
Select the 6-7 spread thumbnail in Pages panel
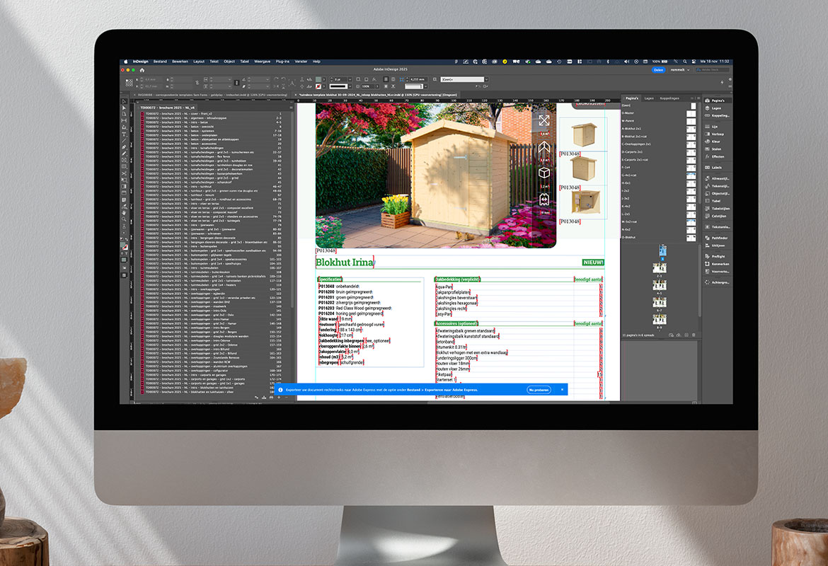tap(660, 302)
